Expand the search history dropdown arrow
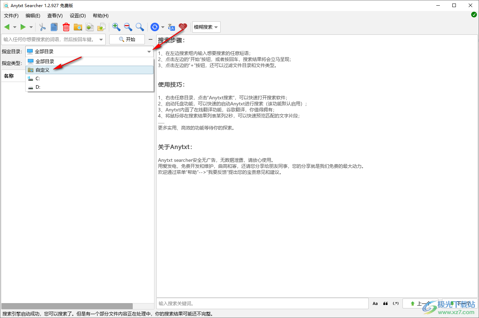The image size is (479, 318). pos(101,39)
